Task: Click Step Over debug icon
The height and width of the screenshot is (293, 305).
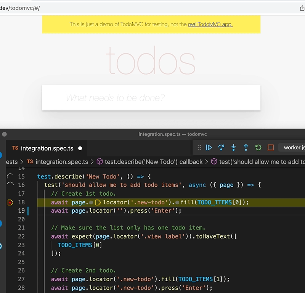Action: pos(221,148)
